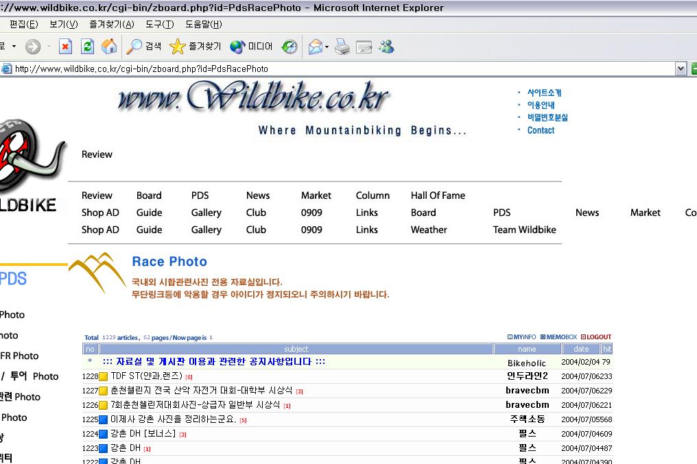
Task: Show browsing history pane
Action: (290, 47)
